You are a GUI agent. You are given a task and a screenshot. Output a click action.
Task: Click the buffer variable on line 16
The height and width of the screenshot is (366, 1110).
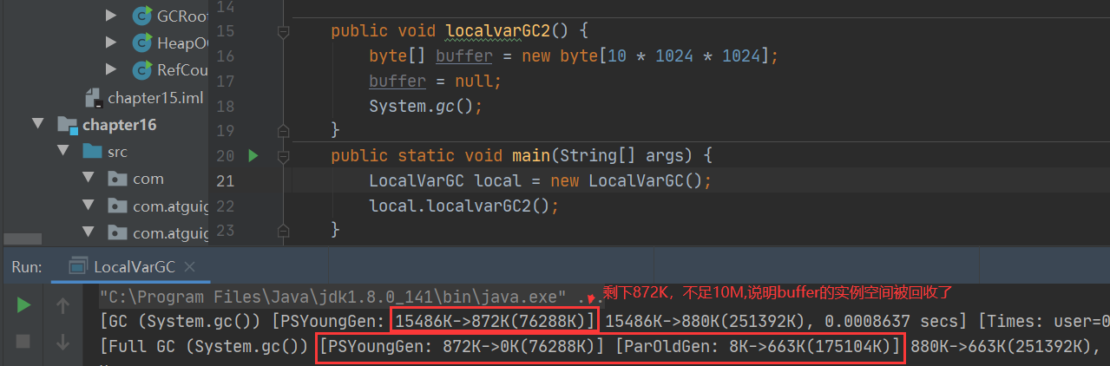point(464,56)
